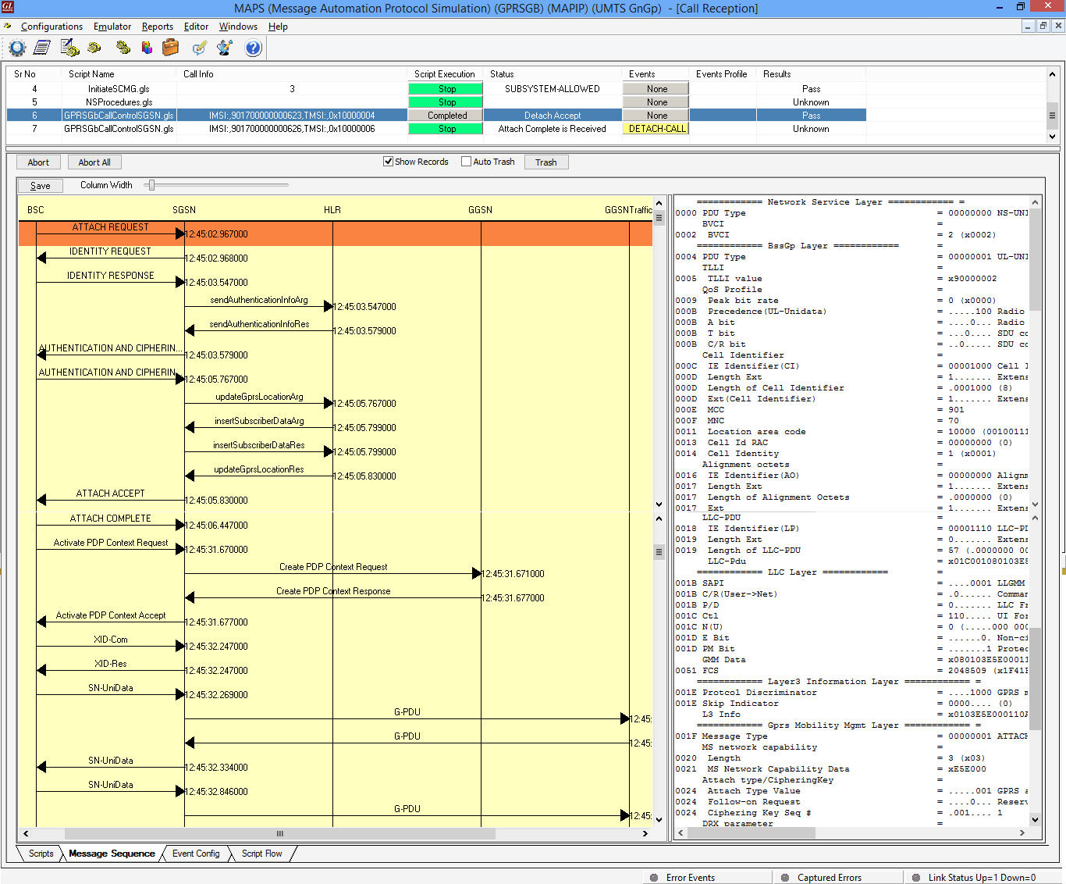This screenshot has height=884, width=1066.
Task: Open the blue help question mark icon
Action: tap(253, 48)
